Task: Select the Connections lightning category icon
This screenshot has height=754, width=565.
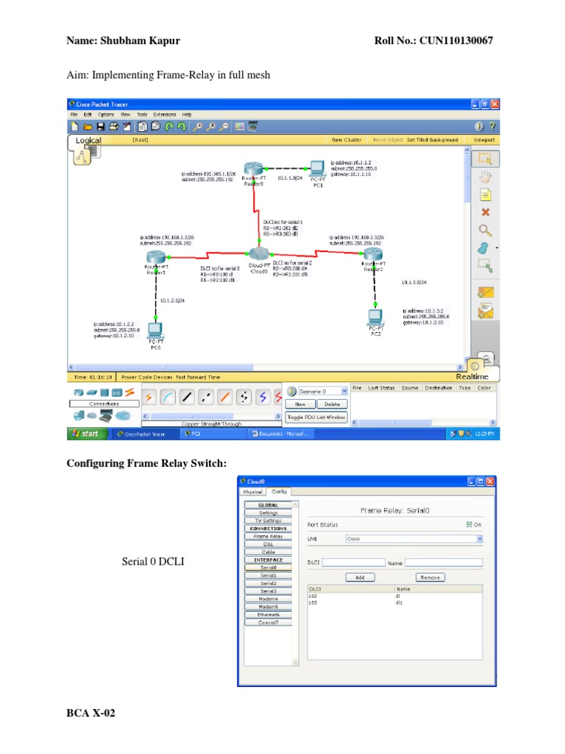Action: (x=129, y=392)
